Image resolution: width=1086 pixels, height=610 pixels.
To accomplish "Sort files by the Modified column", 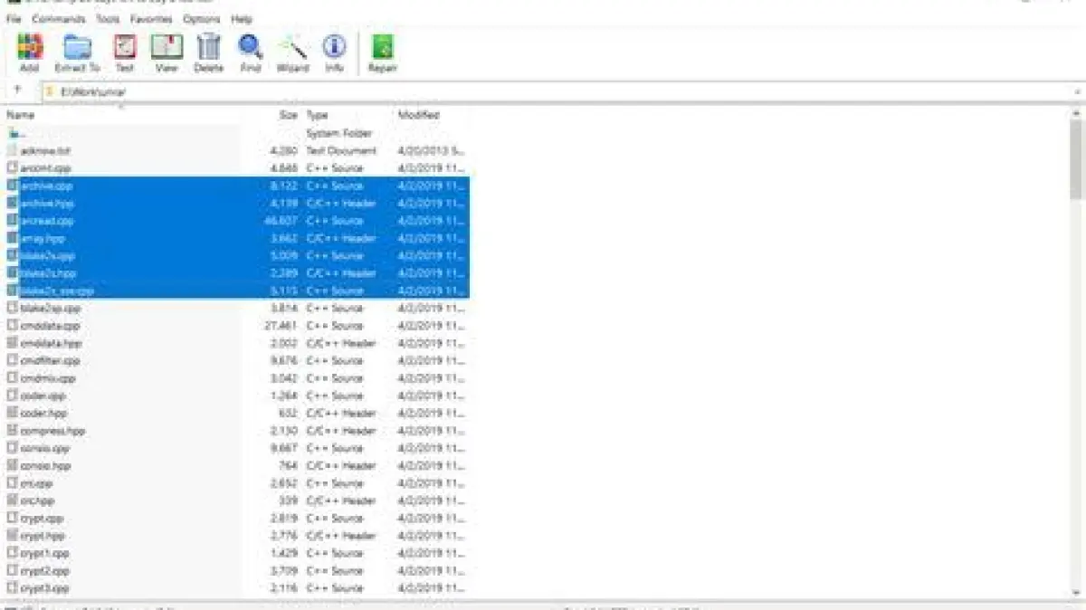I will (x=418, y=115).
